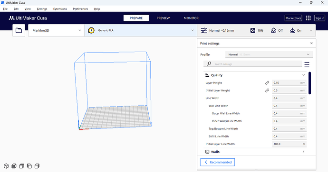The height and width of the screenshot is (172, 328).
Task: Click the Normal - 0.15mm profile summary
Action: (222, 30)
